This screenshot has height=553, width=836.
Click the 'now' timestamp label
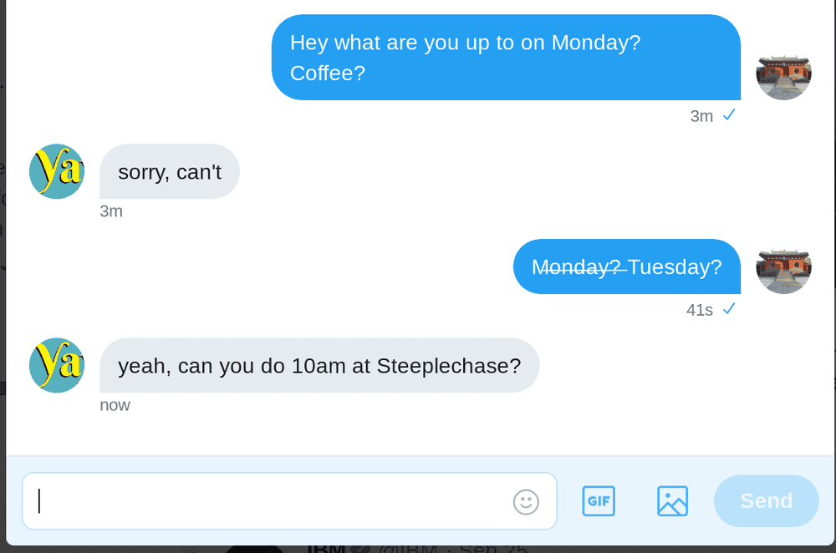click(x=115, y=405)
